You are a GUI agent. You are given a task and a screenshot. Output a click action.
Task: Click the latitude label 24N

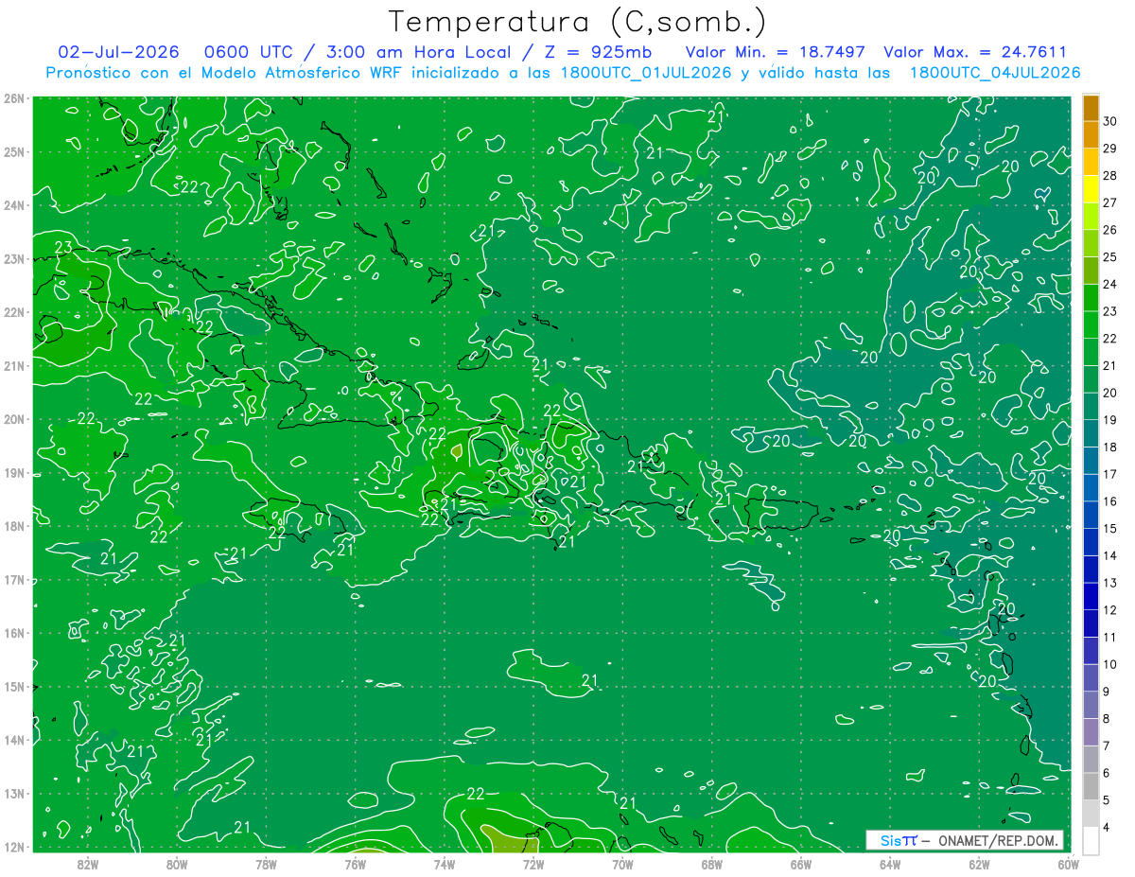tap(13, 205)
